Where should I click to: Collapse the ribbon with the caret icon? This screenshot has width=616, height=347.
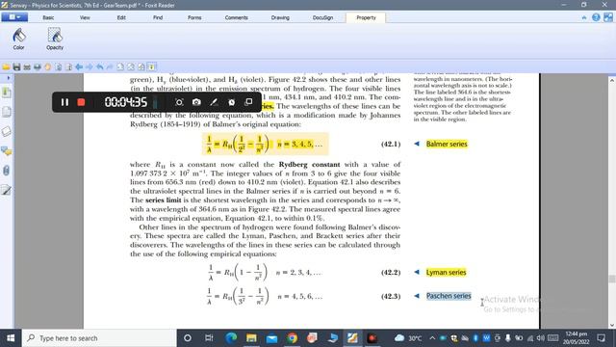584,17
